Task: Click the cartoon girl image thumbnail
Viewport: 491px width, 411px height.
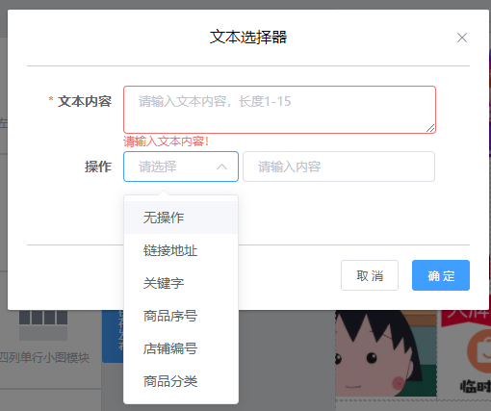Action: pos(386,353)
